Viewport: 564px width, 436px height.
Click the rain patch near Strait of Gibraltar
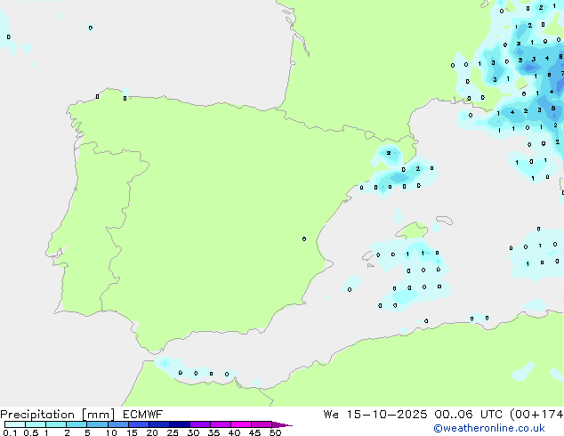pyautogui.click(x=165, y=363)
